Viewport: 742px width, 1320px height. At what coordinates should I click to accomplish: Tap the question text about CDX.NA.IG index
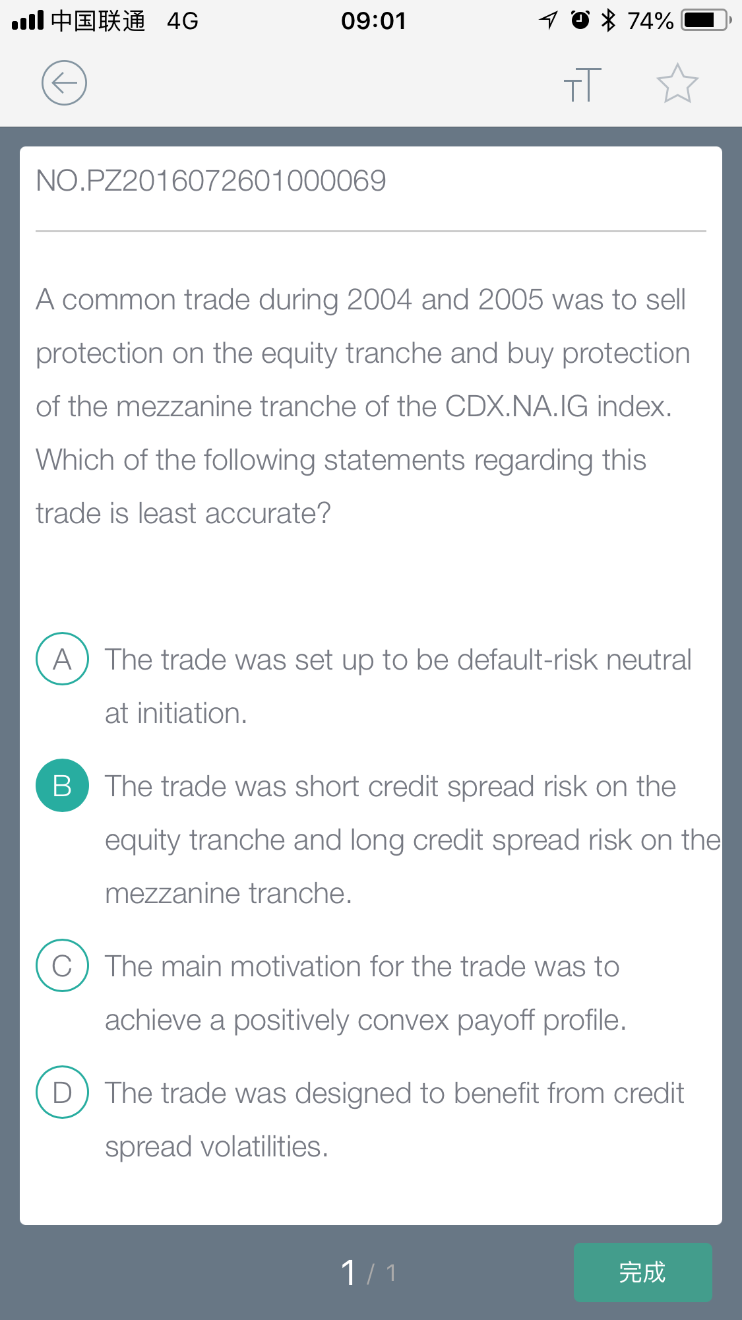[363, 406]
